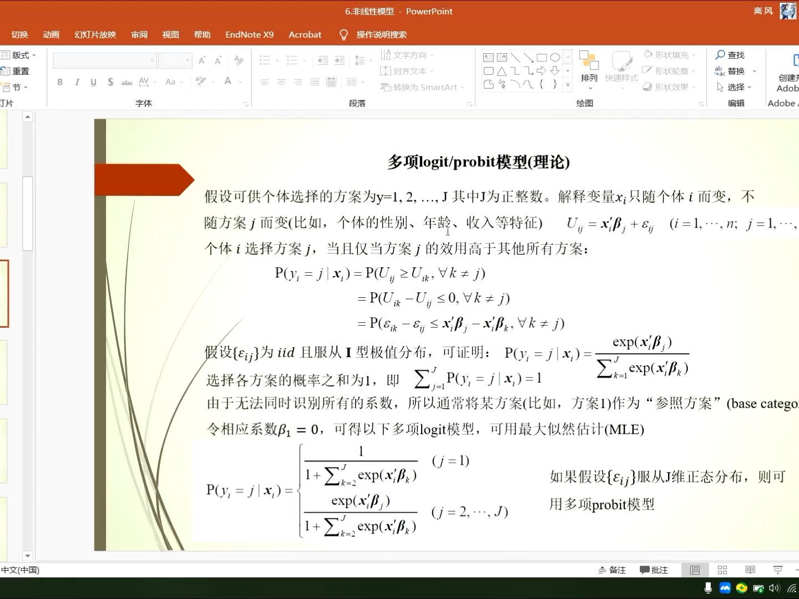
Task: Switch to slide sorter view in status bar
Action: [x=722, y=570]
